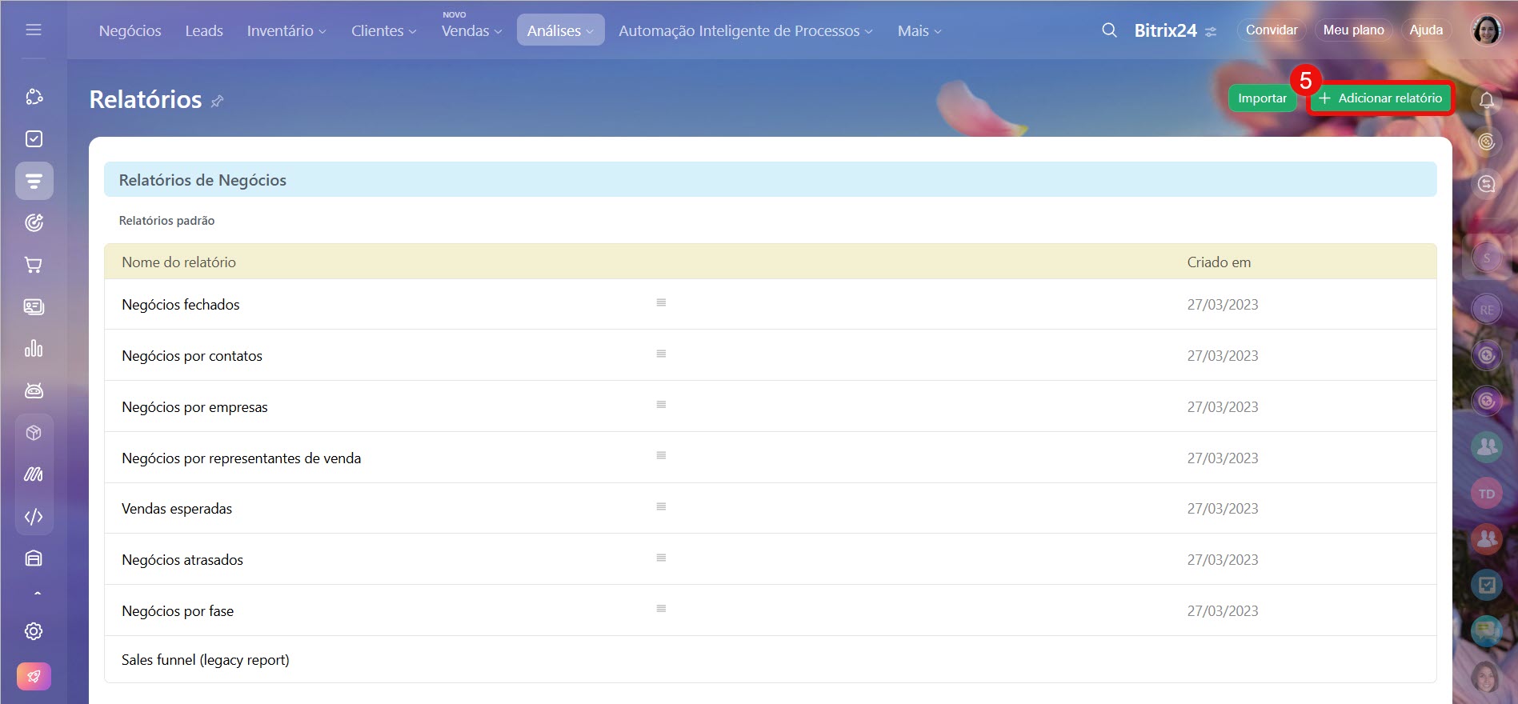Pin the Relatórios page

coord(217,101)
